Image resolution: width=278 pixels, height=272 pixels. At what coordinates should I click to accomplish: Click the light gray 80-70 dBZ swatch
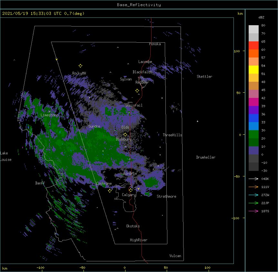click(253, 29)
